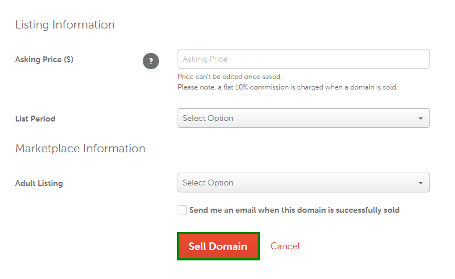Enable email notification when domain is sold
The height and width of the screenshot is (279, 455).
click(182, 210)
